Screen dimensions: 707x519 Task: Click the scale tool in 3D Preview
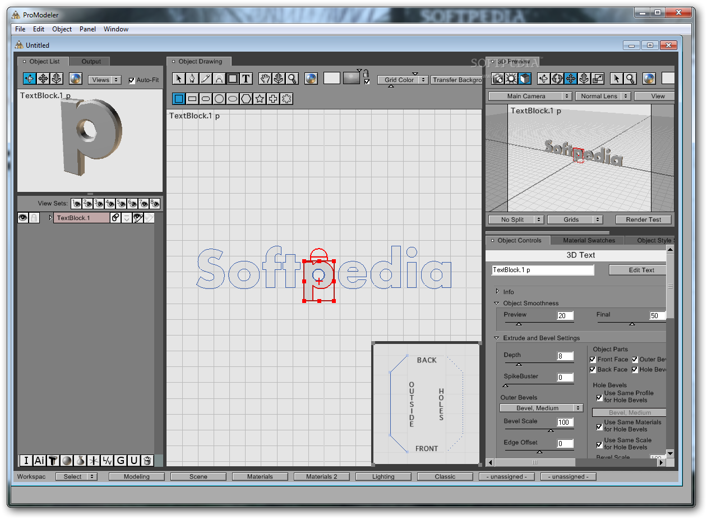[598, 79]
